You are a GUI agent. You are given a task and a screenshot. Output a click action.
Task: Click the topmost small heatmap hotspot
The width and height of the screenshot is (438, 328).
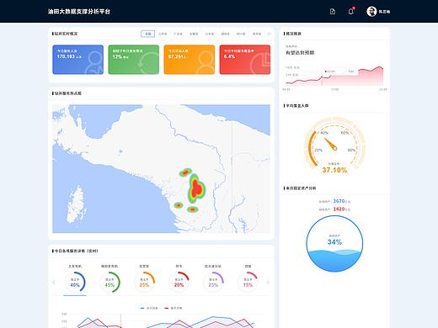(x=185, y=172)
